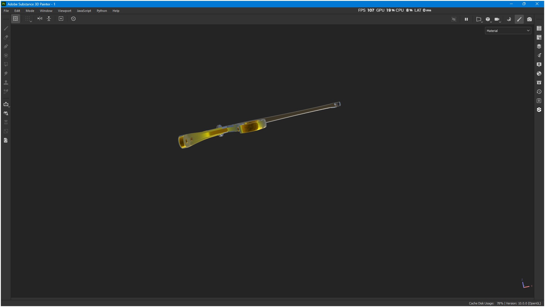Viewport: 545px width, 307px height.
Task: Click the XYZ axis gizmo
Action: pyautogui.click(x=527, y=284)
